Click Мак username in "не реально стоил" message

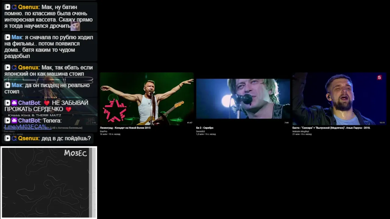tap(17, 85)
